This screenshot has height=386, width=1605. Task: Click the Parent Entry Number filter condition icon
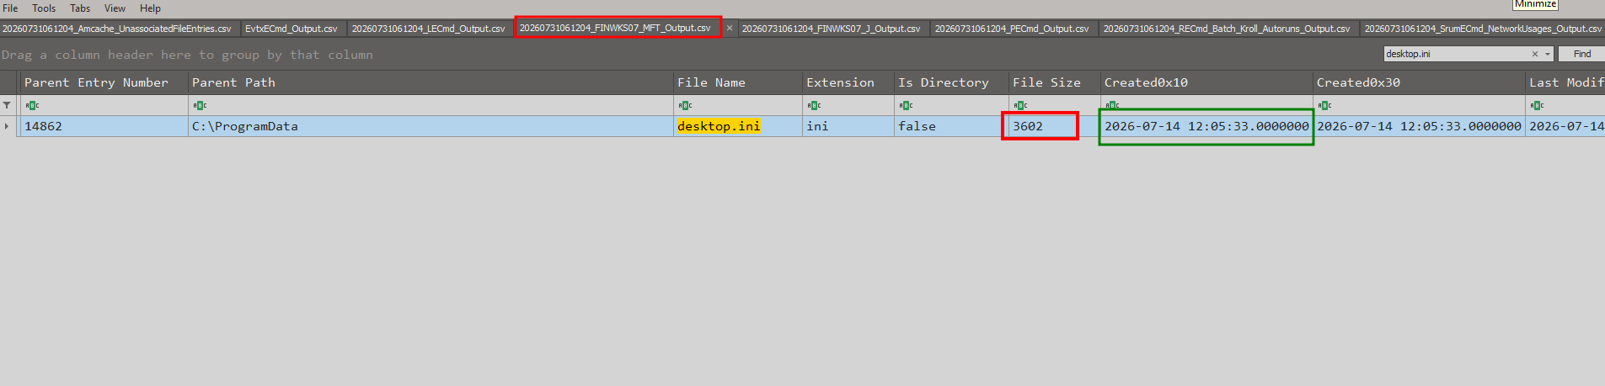click(x=32, y=105)
